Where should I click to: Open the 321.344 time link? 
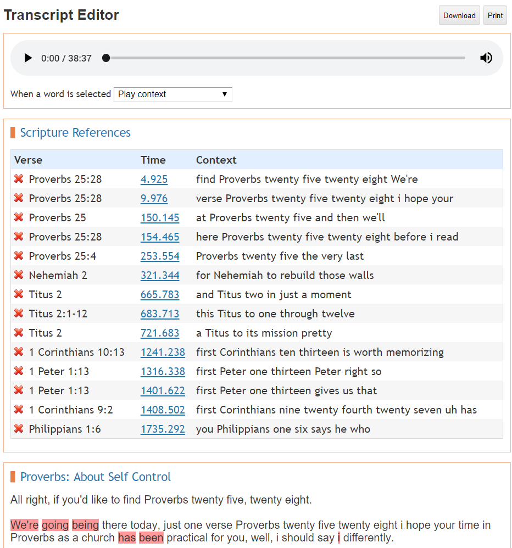pos(159,275)
